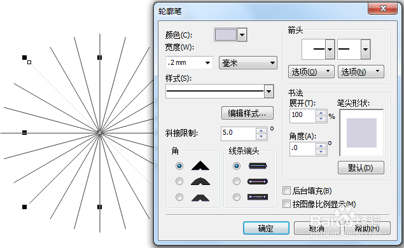
Task: Click the 默认(D) button
Action: click(361, 168)
